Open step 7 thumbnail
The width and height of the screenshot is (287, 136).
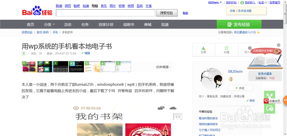pyautogui.click(x=123, y=67)
